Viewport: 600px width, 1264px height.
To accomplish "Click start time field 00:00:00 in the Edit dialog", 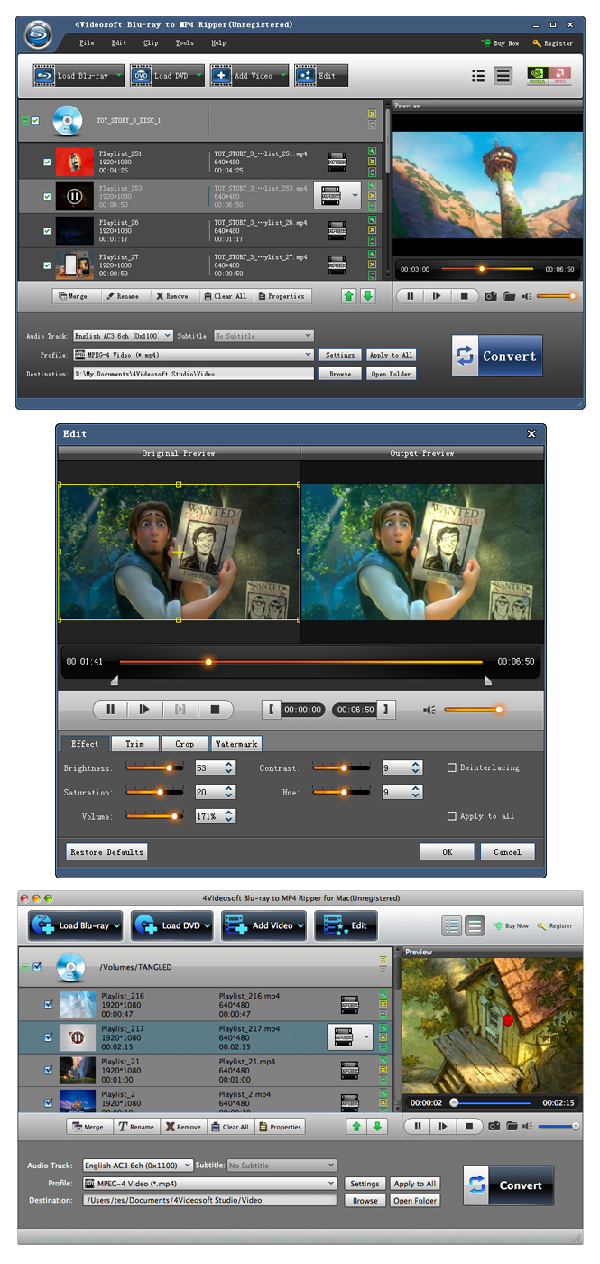I will pos(303,710).
